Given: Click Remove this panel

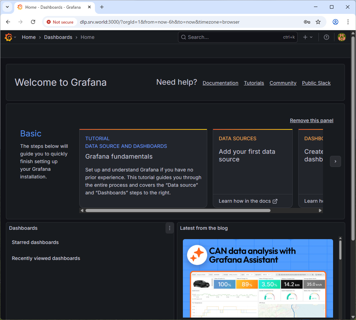Looking at the screenshot, I should pos(311,120).
